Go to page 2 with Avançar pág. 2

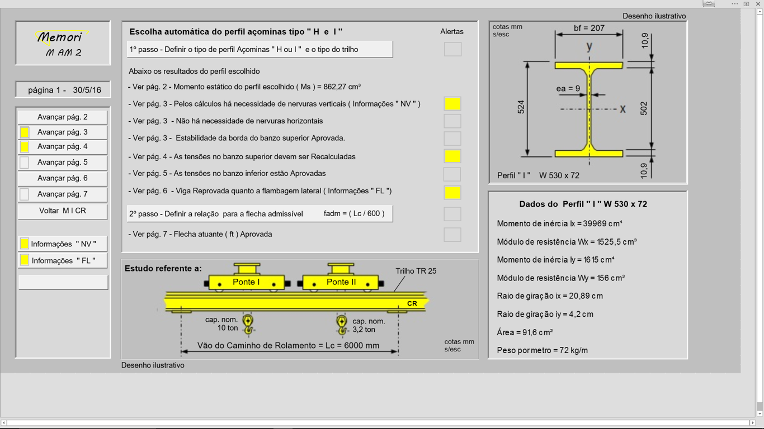pos(63,117)
